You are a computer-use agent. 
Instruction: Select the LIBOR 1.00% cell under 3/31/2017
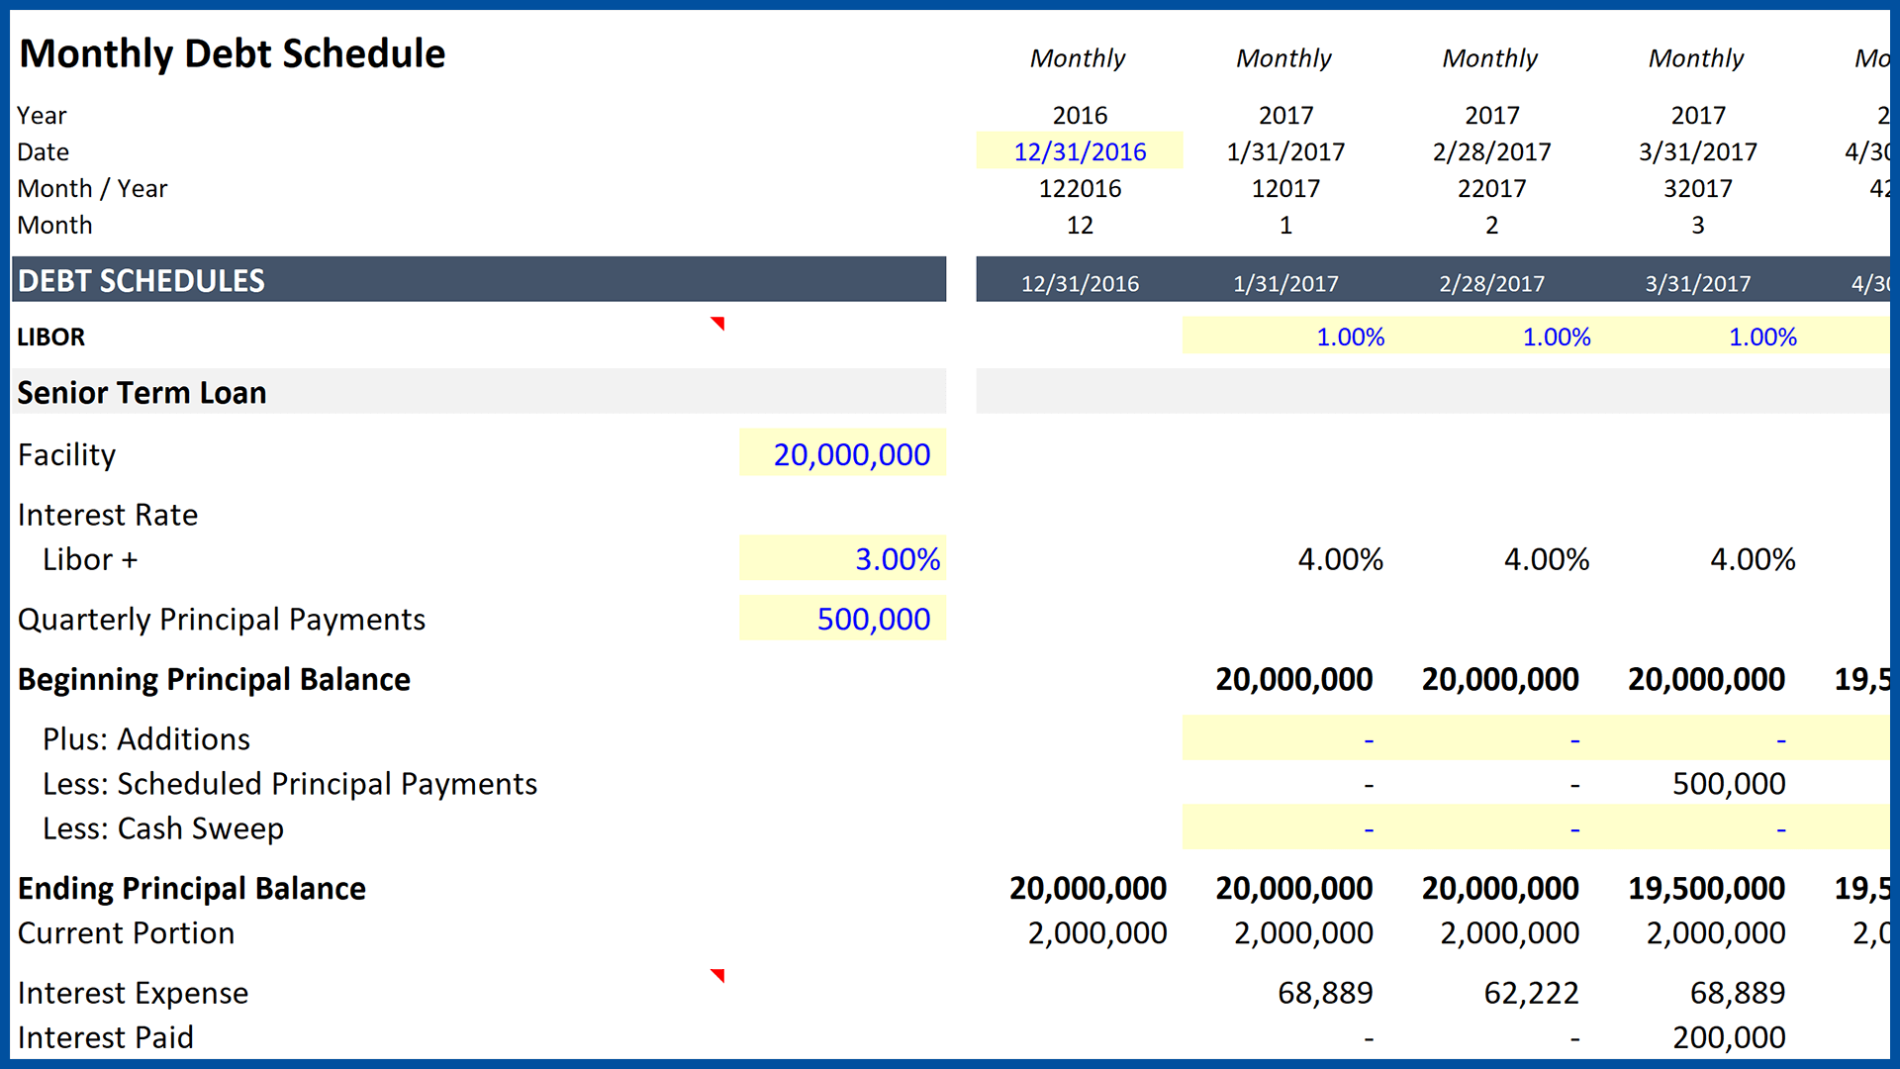1761,337
